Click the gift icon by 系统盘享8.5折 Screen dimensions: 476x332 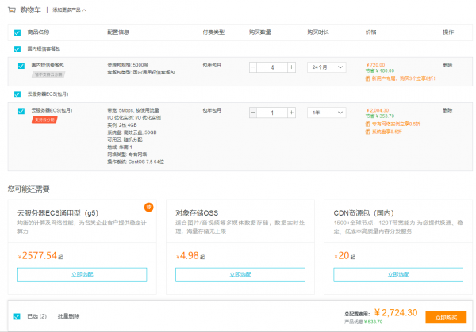pyautogui.click(x=367, y=132)
